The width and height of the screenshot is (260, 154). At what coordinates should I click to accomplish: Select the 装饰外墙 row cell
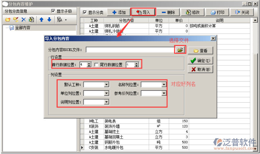126,126
